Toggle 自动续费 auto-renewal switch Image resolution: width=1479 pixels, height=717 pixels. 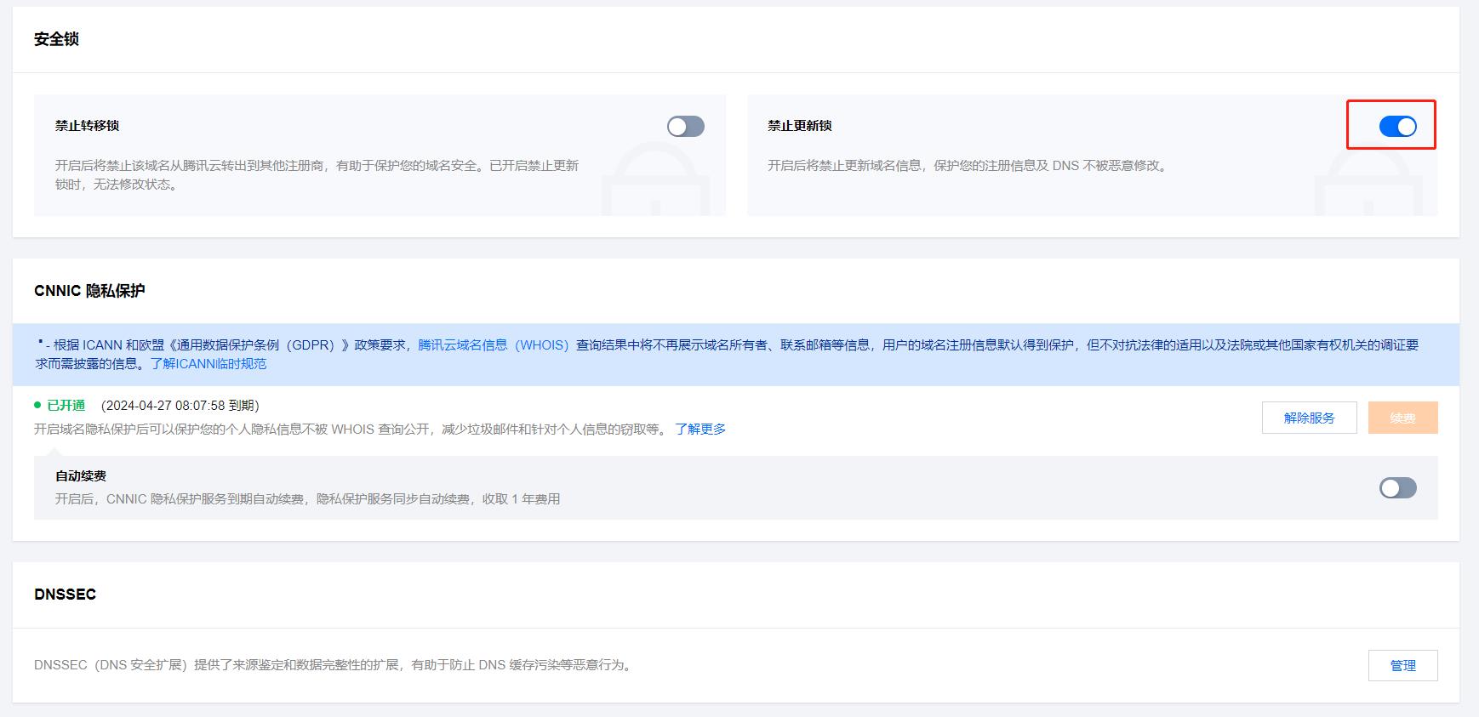(1397, 487)
